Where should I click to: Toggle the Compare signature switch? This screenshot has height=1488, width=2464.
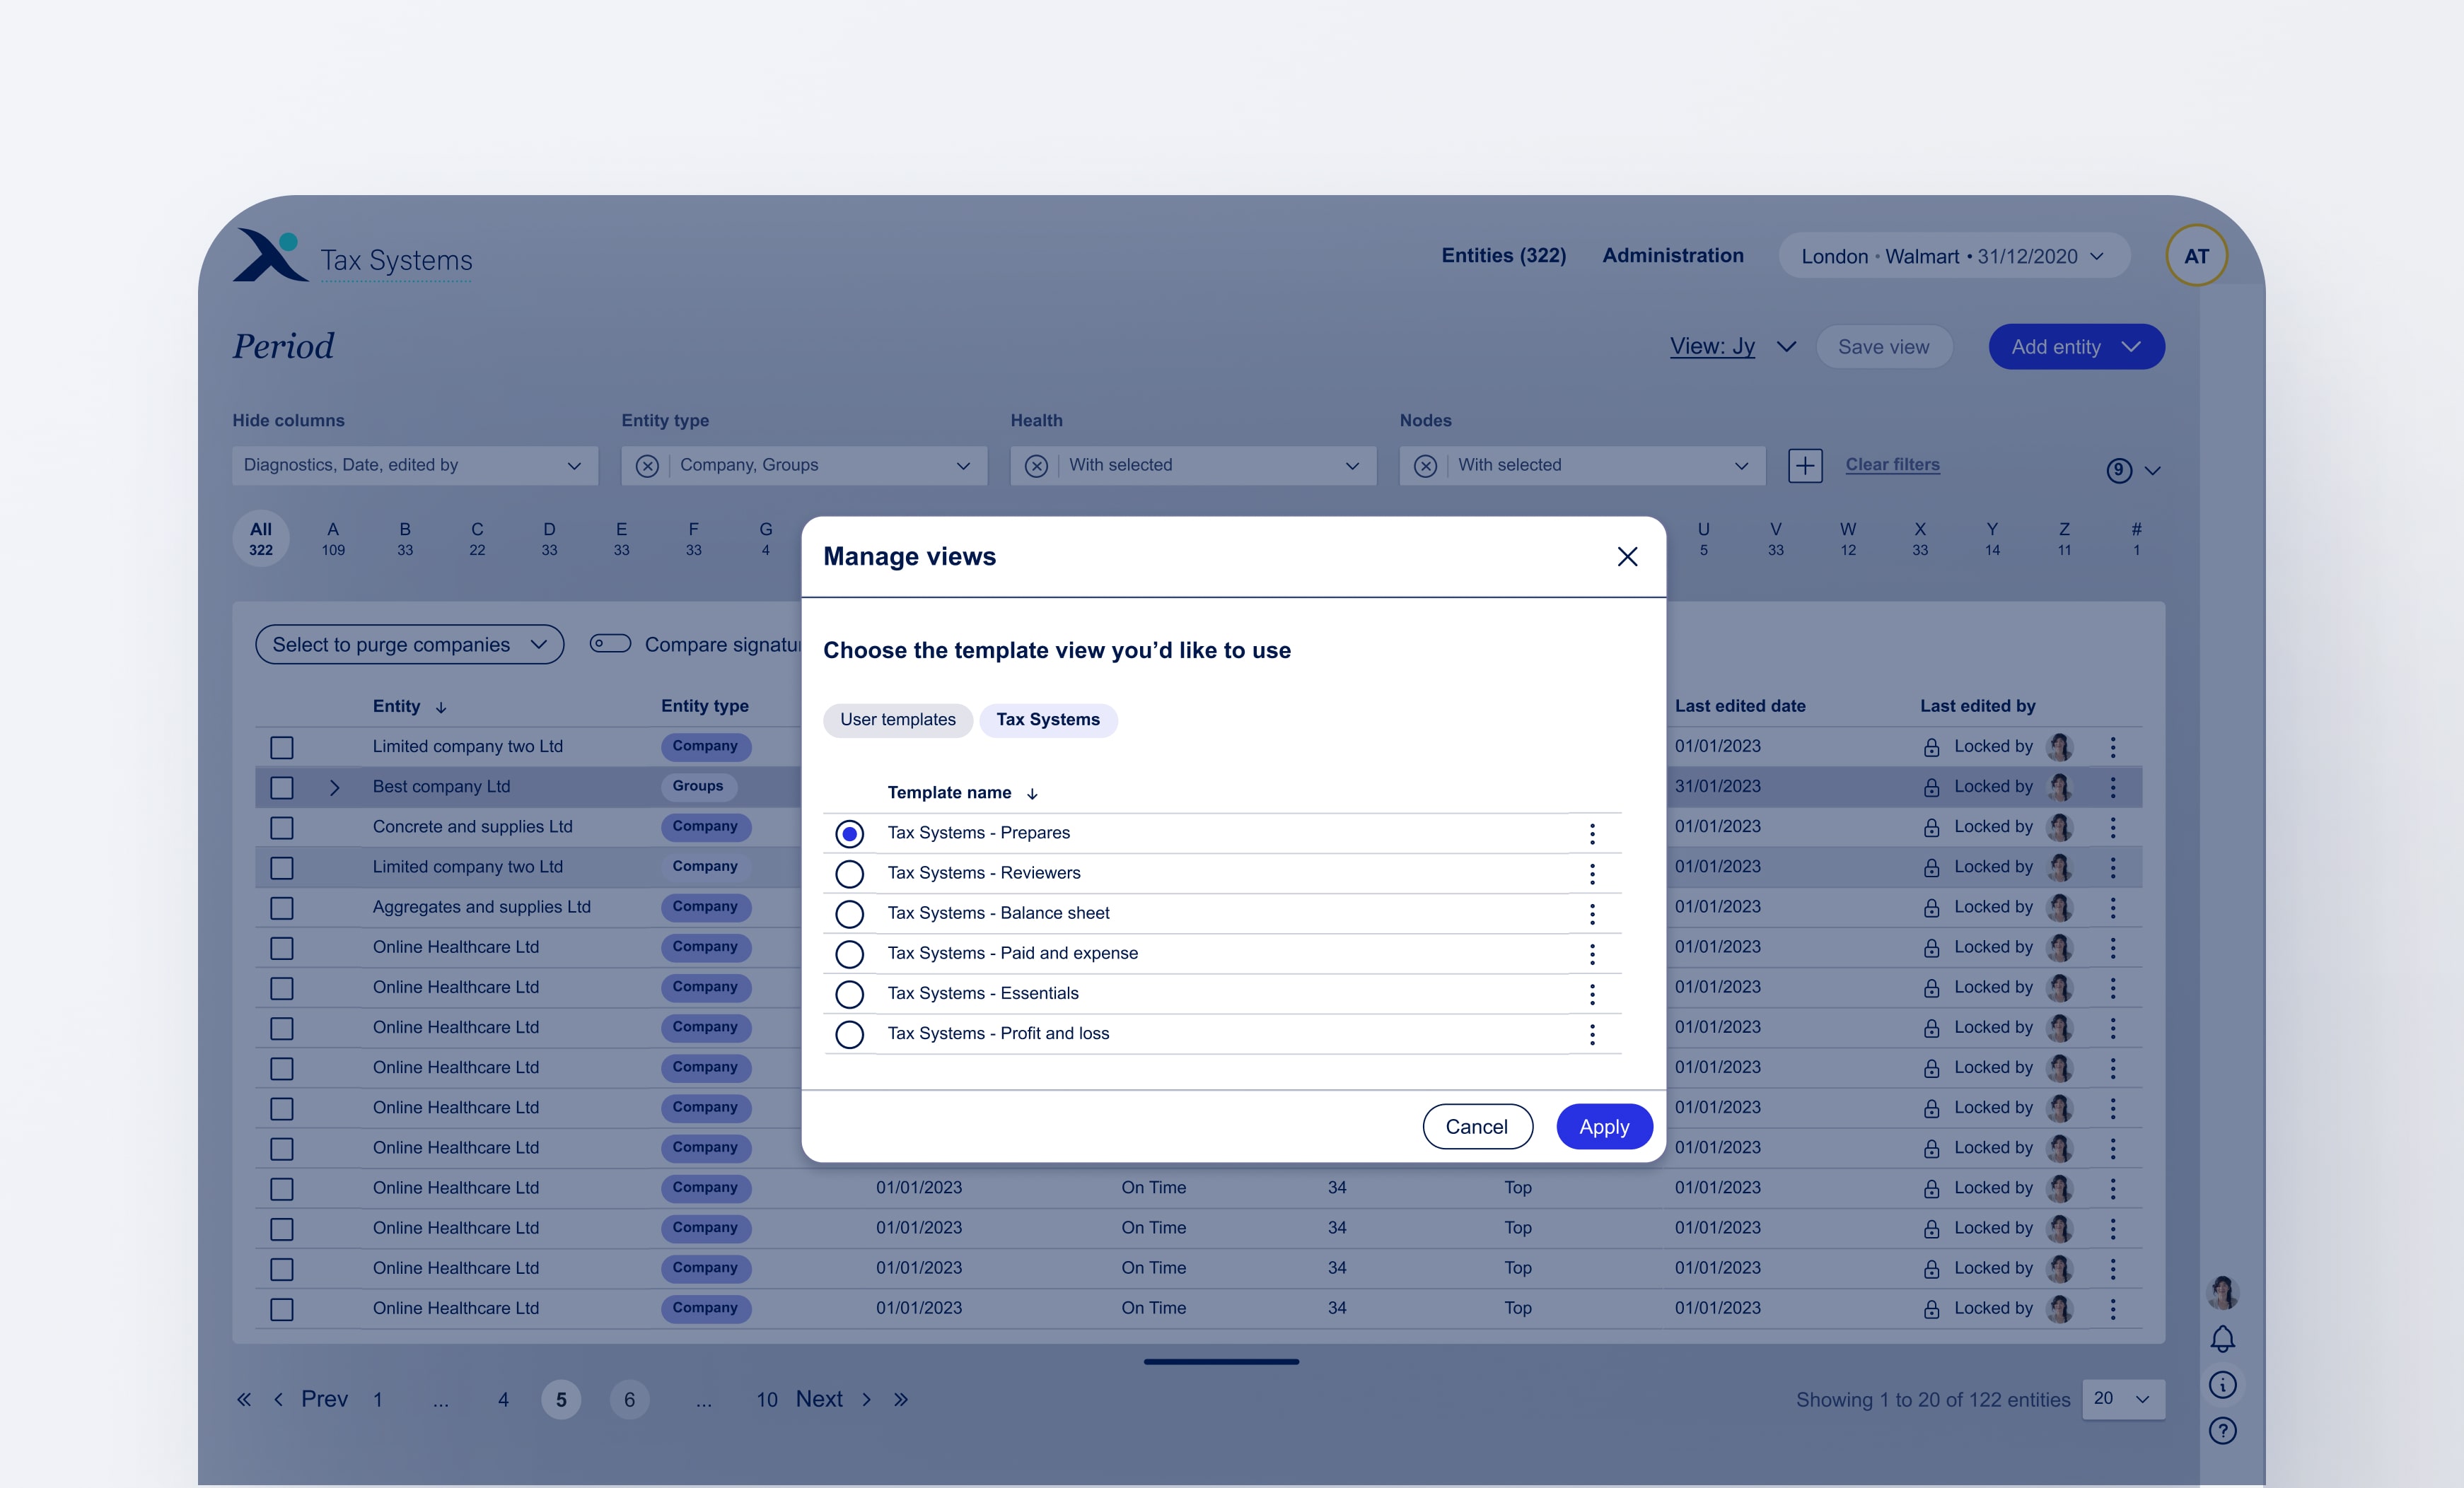(610, 643)
